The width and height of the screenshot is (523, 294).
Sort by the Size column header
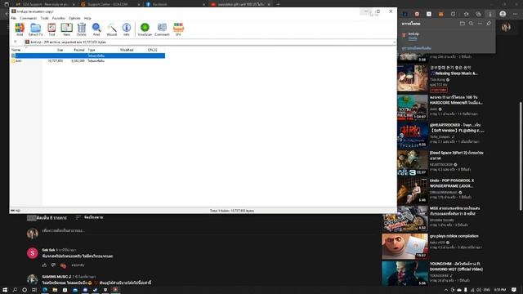click(x=60, y=50)
